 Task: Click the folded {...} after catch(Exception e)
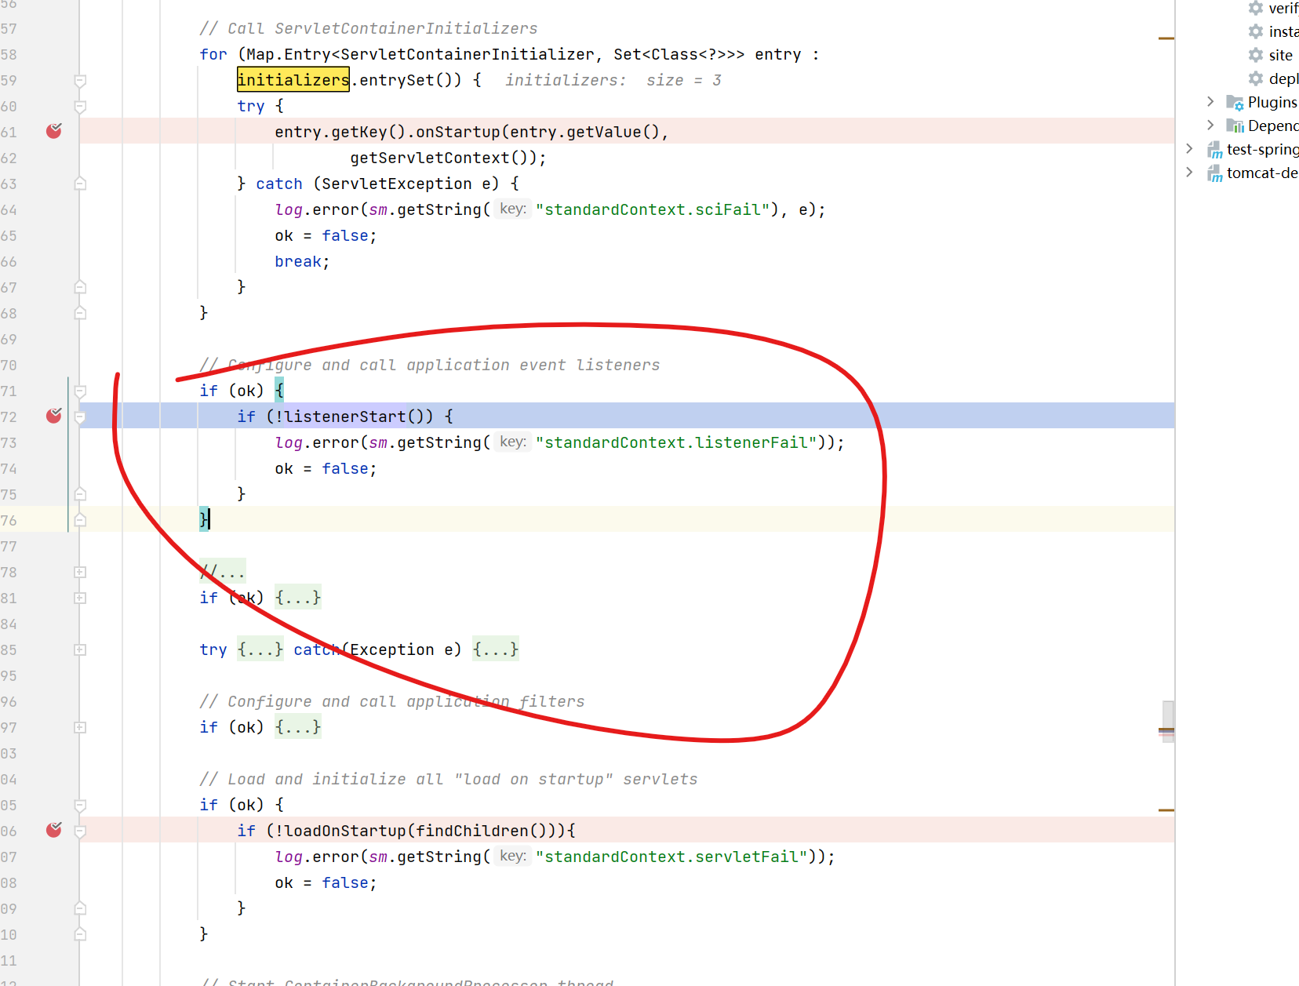(x=496, y=649)
